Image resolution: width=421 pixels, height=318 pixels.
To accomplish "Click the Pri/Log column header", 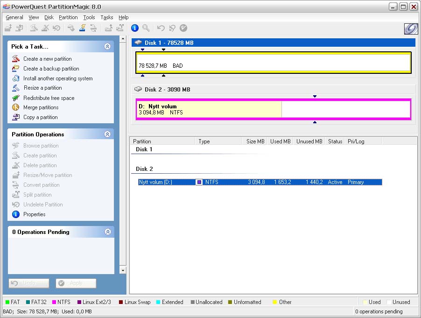I will [363, 141].
